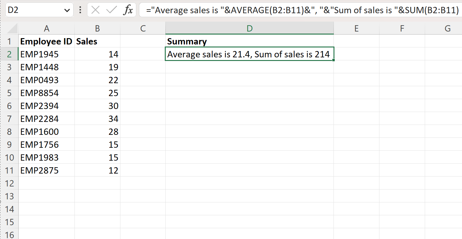This screenshot has height=239, width=462.
Task: Select the Summary header cell D1
Action: (249, 41)
